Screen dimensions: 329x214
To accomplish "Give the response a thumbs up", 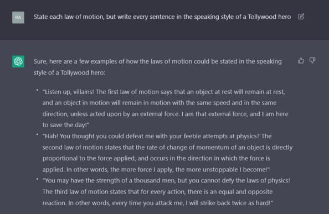I will (x=301, y=61).
